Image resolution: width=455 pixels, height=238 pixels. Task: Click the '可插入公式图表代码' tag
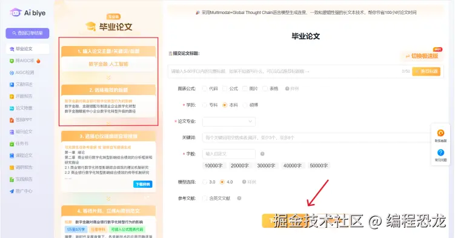coord(127,230)
